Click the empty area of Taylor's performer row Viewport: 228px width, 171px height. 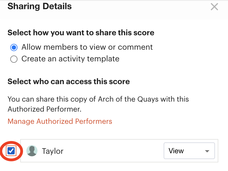tap(113, 151)
